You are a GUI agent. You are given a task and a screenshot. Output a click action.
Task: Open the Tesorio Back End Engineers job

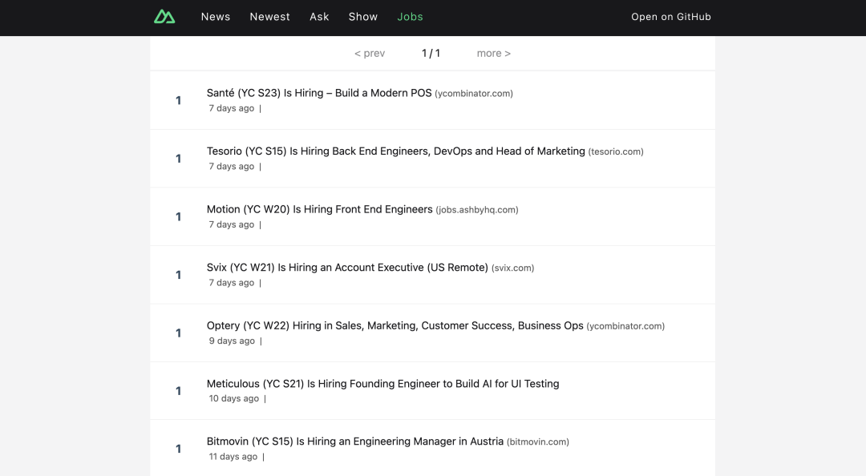395,151
